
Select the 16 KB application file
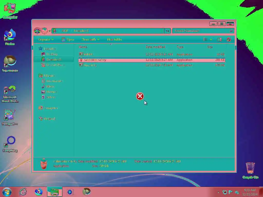152,54
